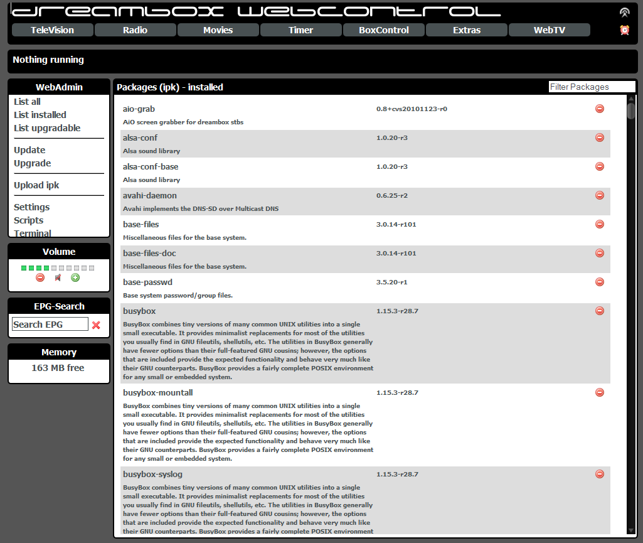The image size is (643, 543).
Task: Open the Radio tab
Action: (x=136, y=30)
